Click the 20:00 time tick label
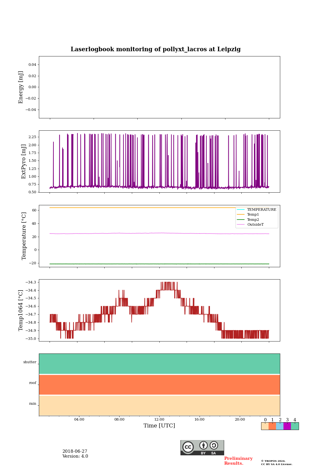 (x=240, y=420)
